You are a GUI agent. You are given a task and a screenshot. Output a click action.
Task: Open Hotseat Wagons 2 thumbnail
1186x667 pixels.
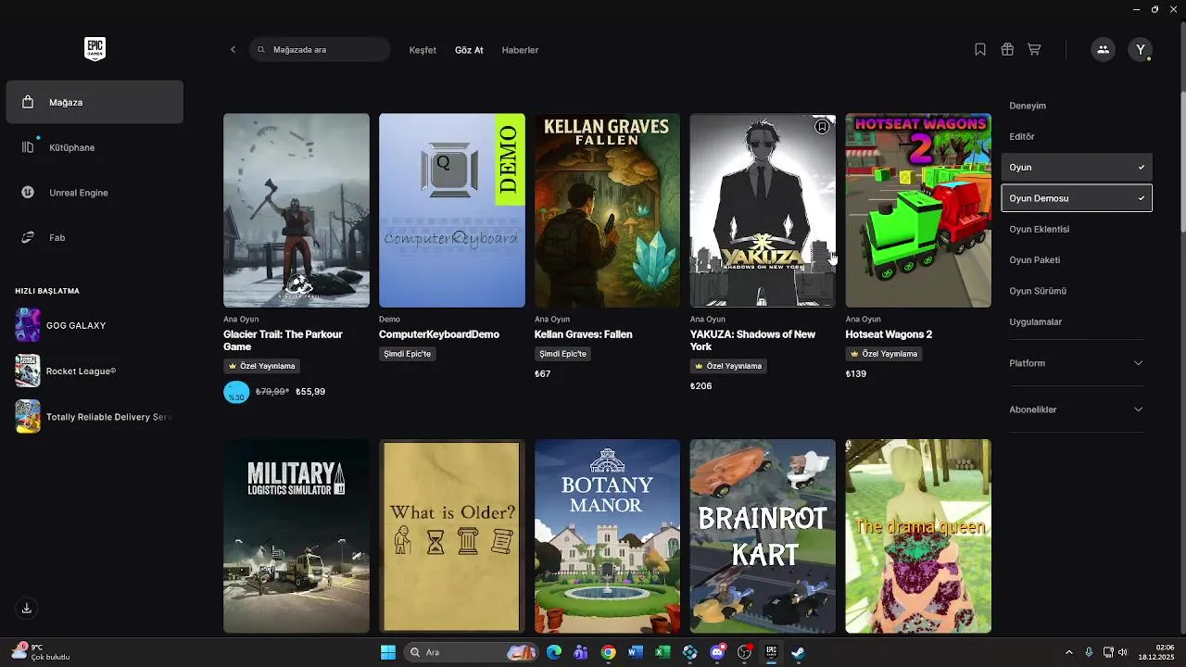click(x=918, y=210)
